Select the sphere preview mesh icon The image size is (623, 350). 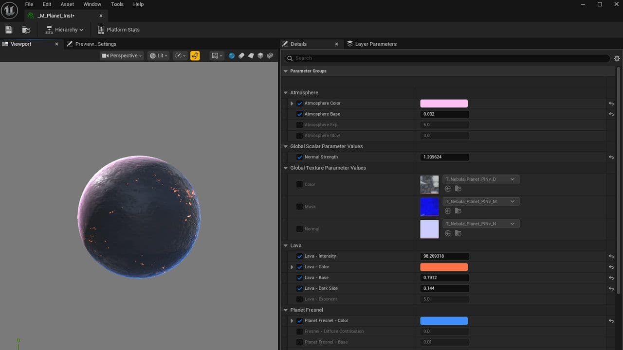pyautogui.click(x=232, y=56)
